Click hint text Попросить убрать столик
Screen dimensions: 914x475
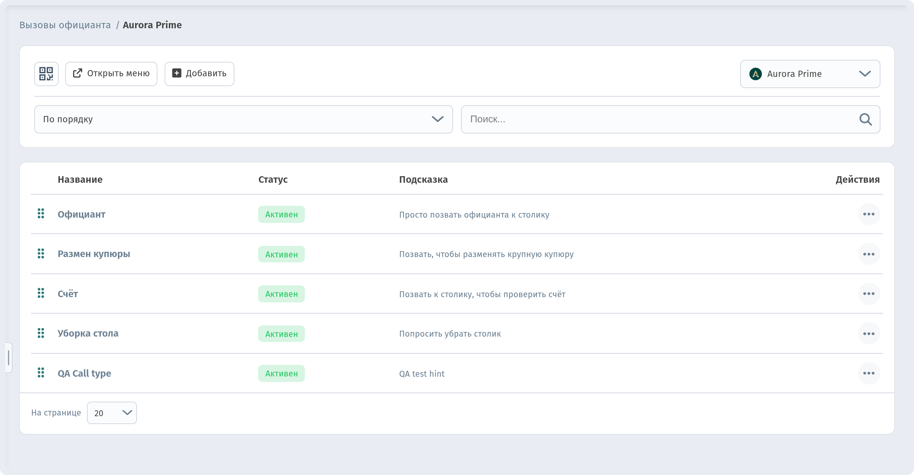click(450, 334)
